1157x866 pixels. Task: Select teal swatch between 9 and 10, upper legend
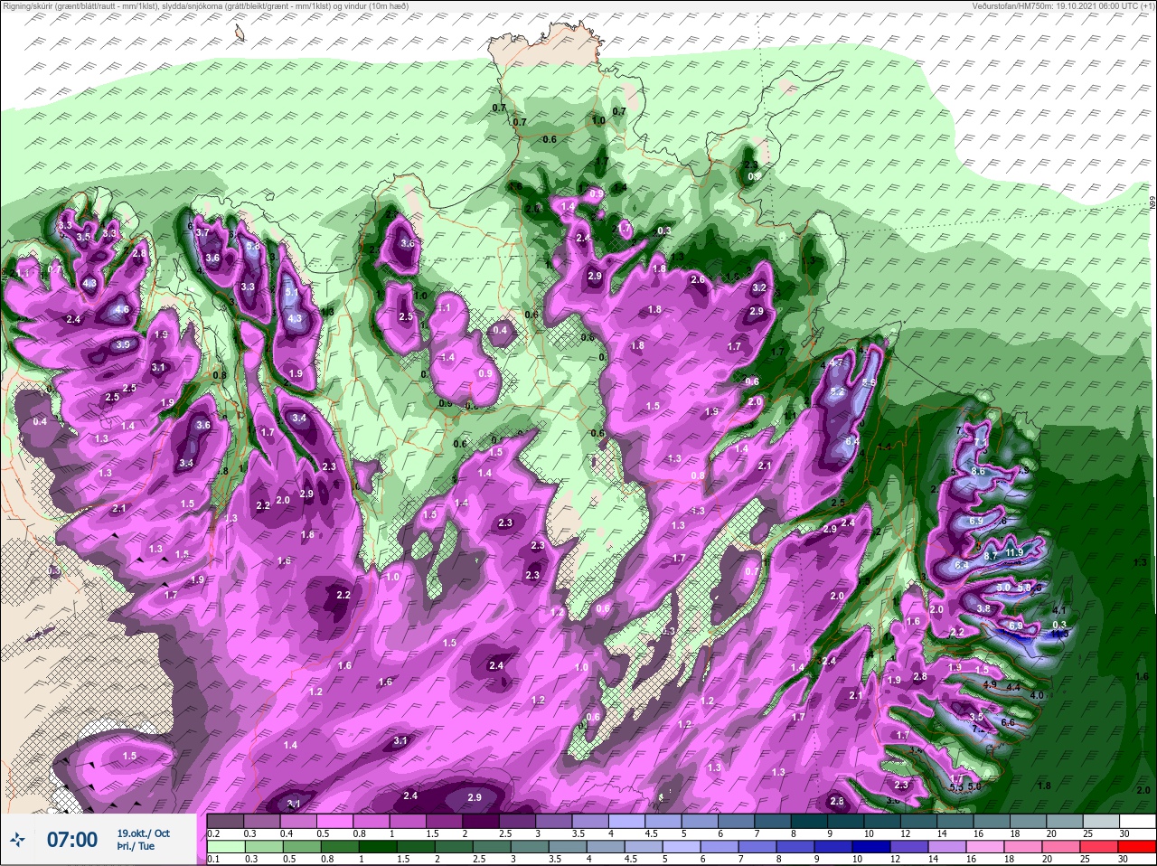pyautogui.click(x=848, y=822)
